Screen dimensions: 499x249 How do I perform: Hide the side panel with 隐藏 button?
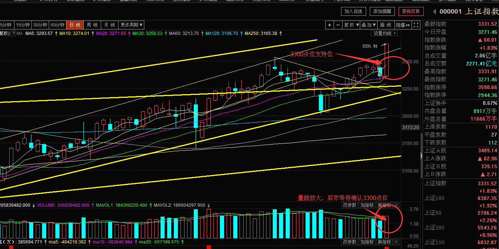tap(403, 25)
